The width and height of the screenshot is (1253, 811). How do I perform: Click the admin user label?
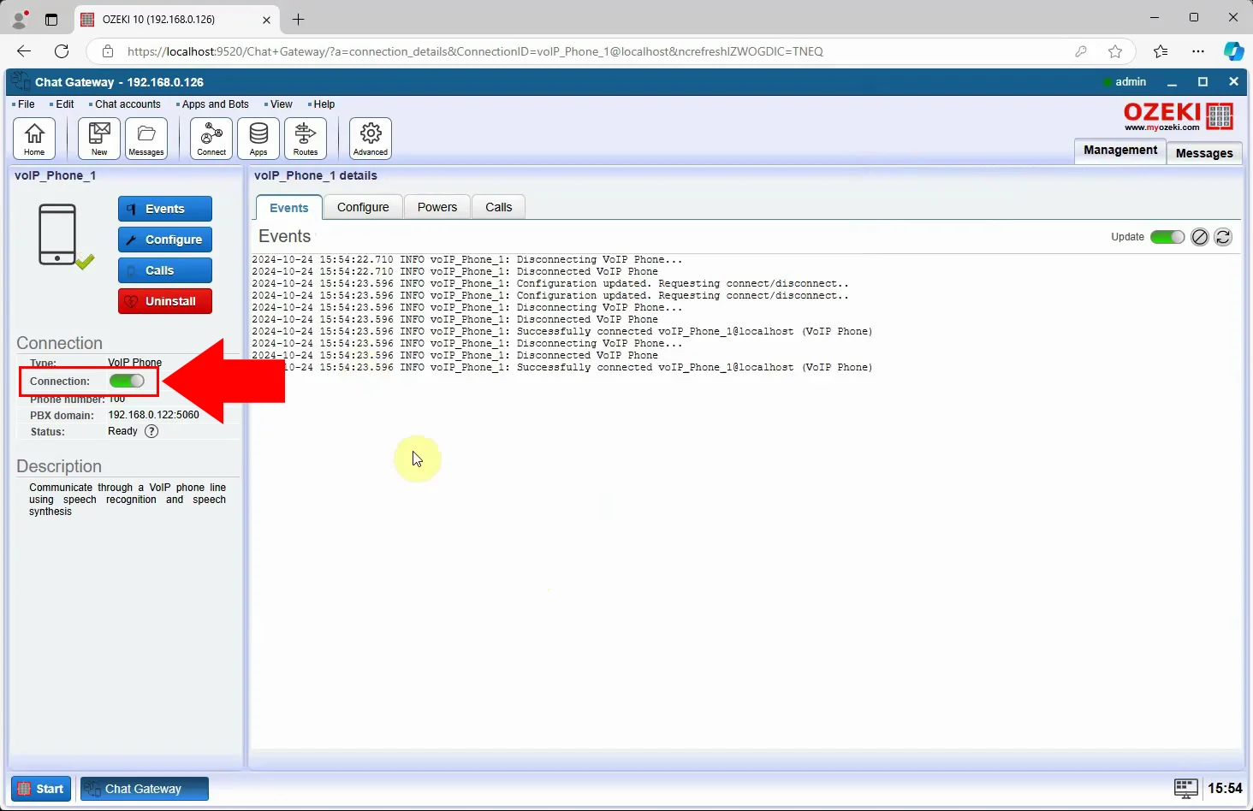(1131, 82)
